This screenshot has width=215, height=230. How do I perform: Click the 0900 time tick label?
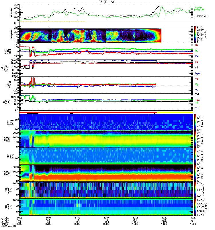tap(106, 224)
